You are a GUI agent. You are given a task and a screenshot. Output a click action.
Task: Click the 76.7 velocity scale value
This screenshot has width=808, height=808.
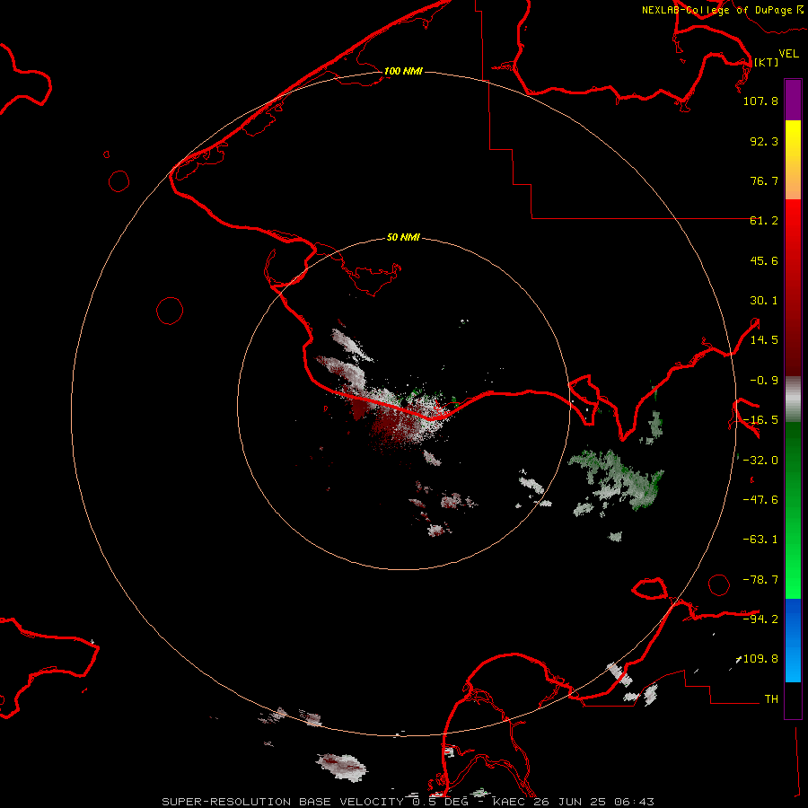click(x=764, y=180)
